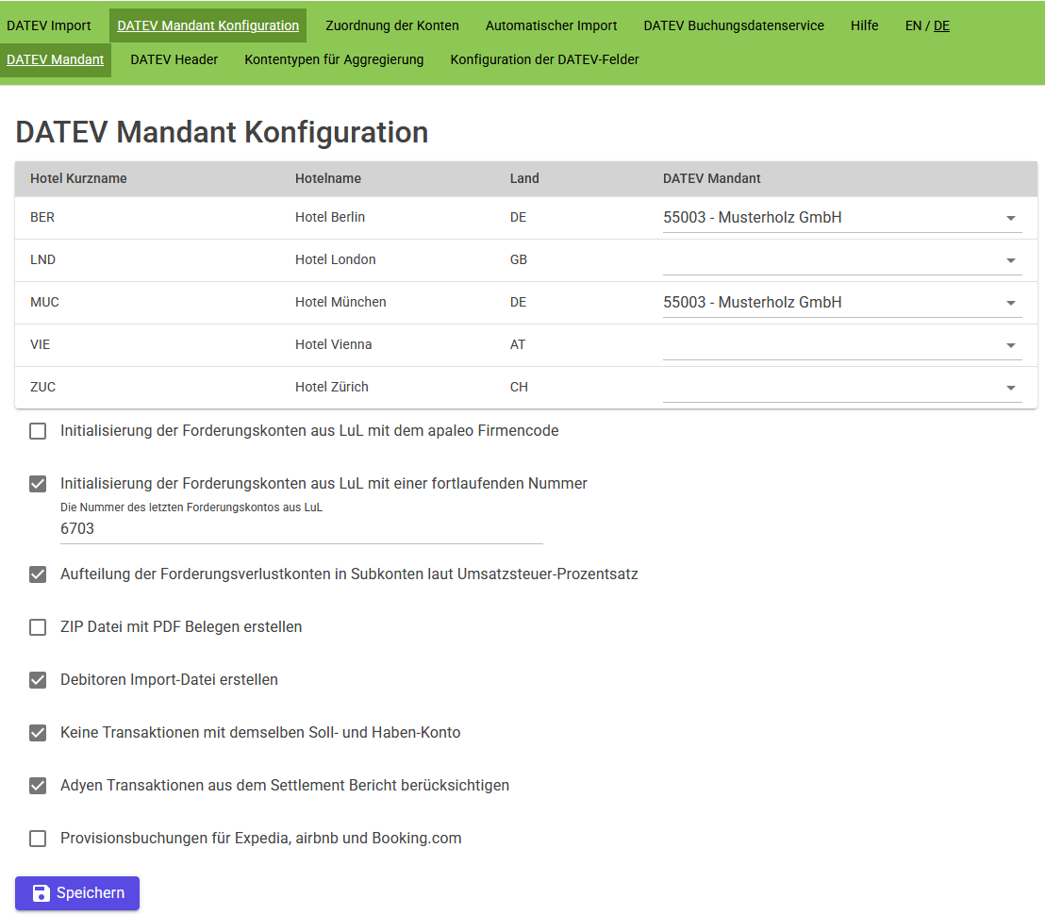1045x915 pixels.
Task: Click the AT country cell
Action: click(x=518, y=344)
